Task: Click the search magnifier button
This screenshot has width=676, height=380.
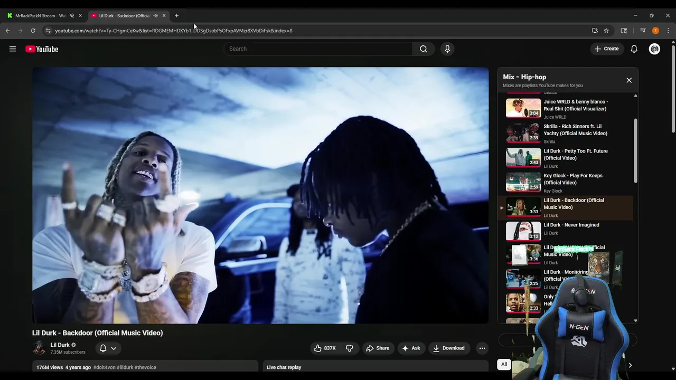Action: pos(424,49)
